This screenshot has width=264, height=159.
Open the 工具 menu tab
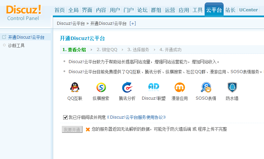(197, 10)
